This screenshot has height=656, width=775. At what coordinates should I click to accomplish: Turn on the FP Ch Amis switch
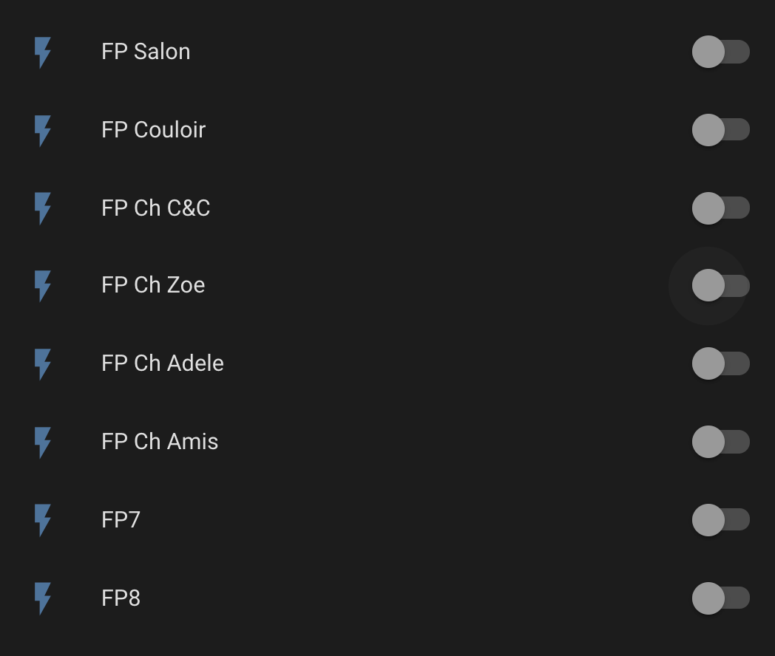(720, 441)
